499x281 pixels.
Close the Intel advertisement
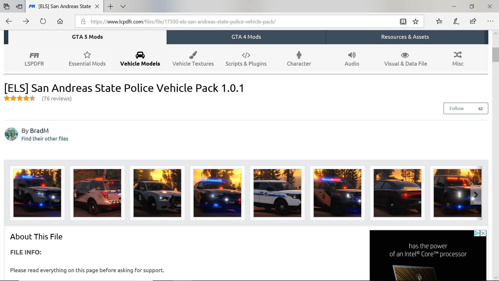coord(483,233)
